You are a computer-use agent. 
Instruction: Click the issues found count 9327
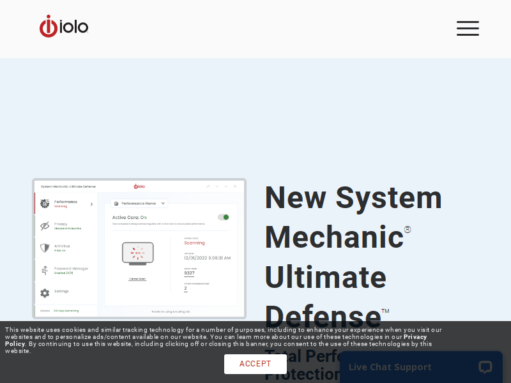pos(189,273)
